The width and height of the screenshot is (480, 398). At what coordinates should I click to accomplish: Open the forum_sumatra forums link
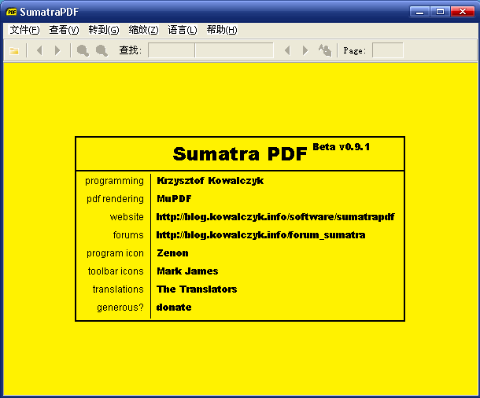click(260, 235)
